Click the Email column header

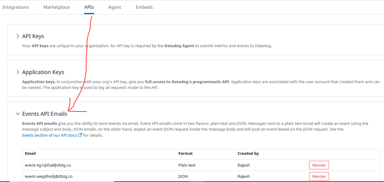click(30, 153)
